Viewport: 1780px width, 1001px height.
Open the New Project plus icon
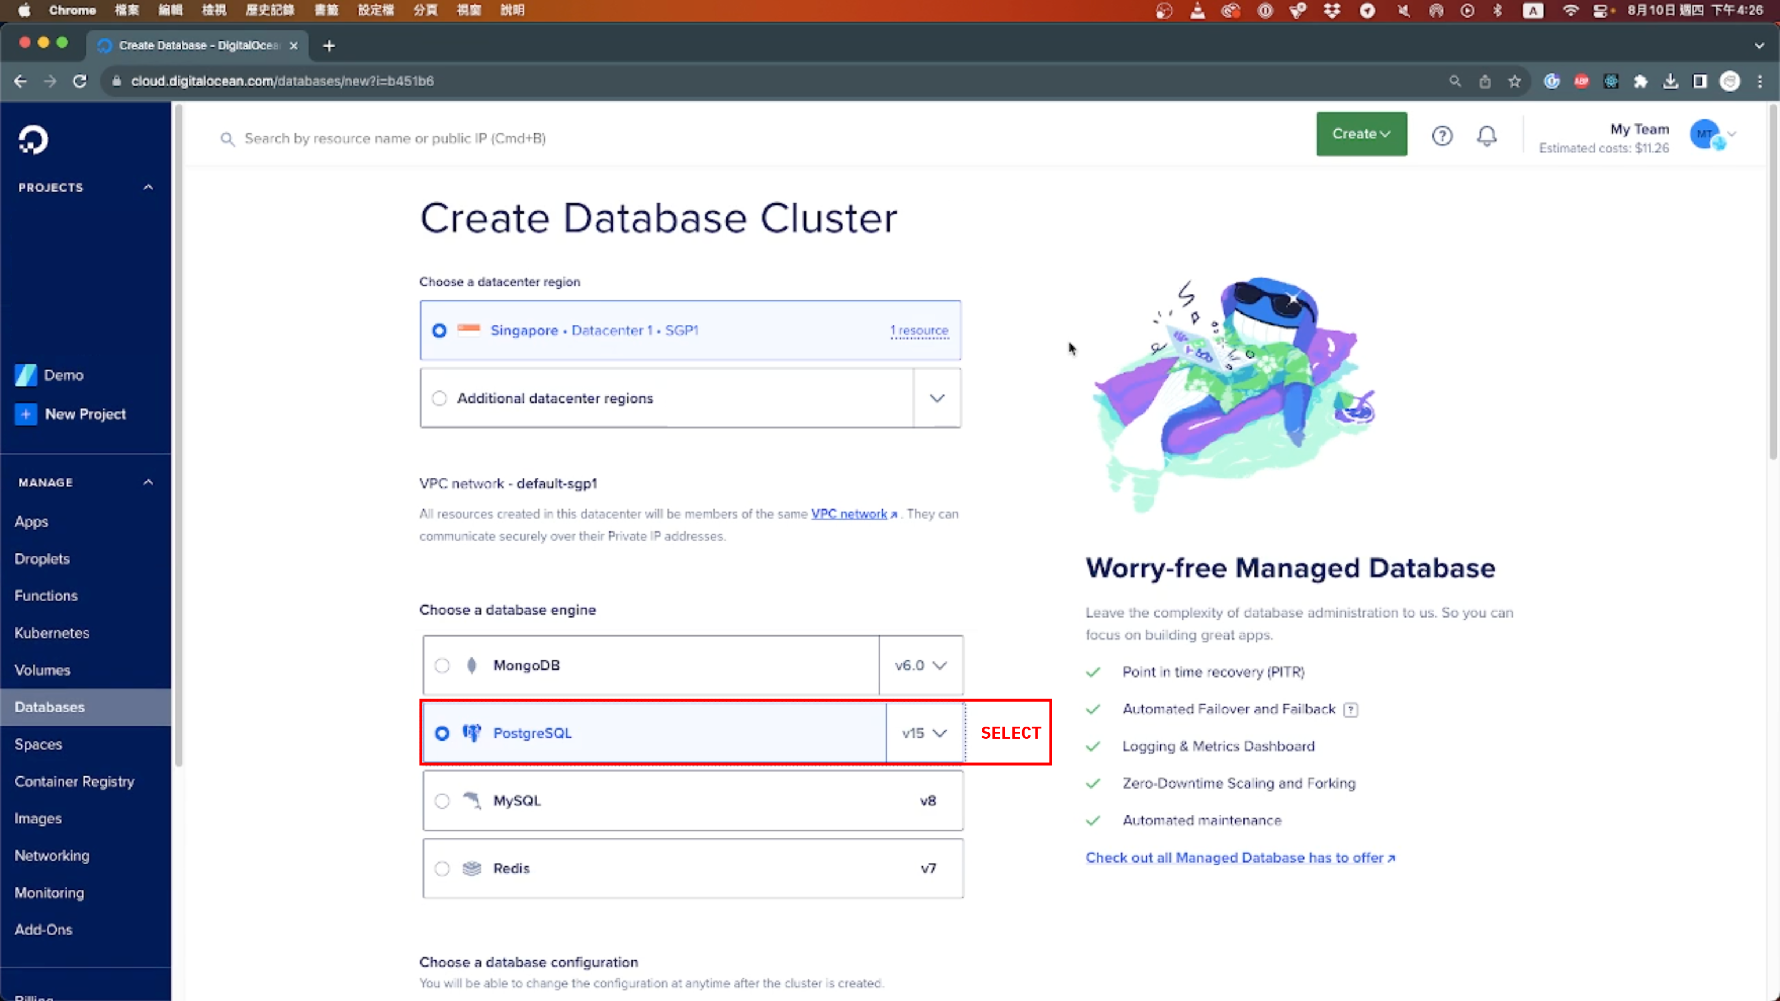25,414
